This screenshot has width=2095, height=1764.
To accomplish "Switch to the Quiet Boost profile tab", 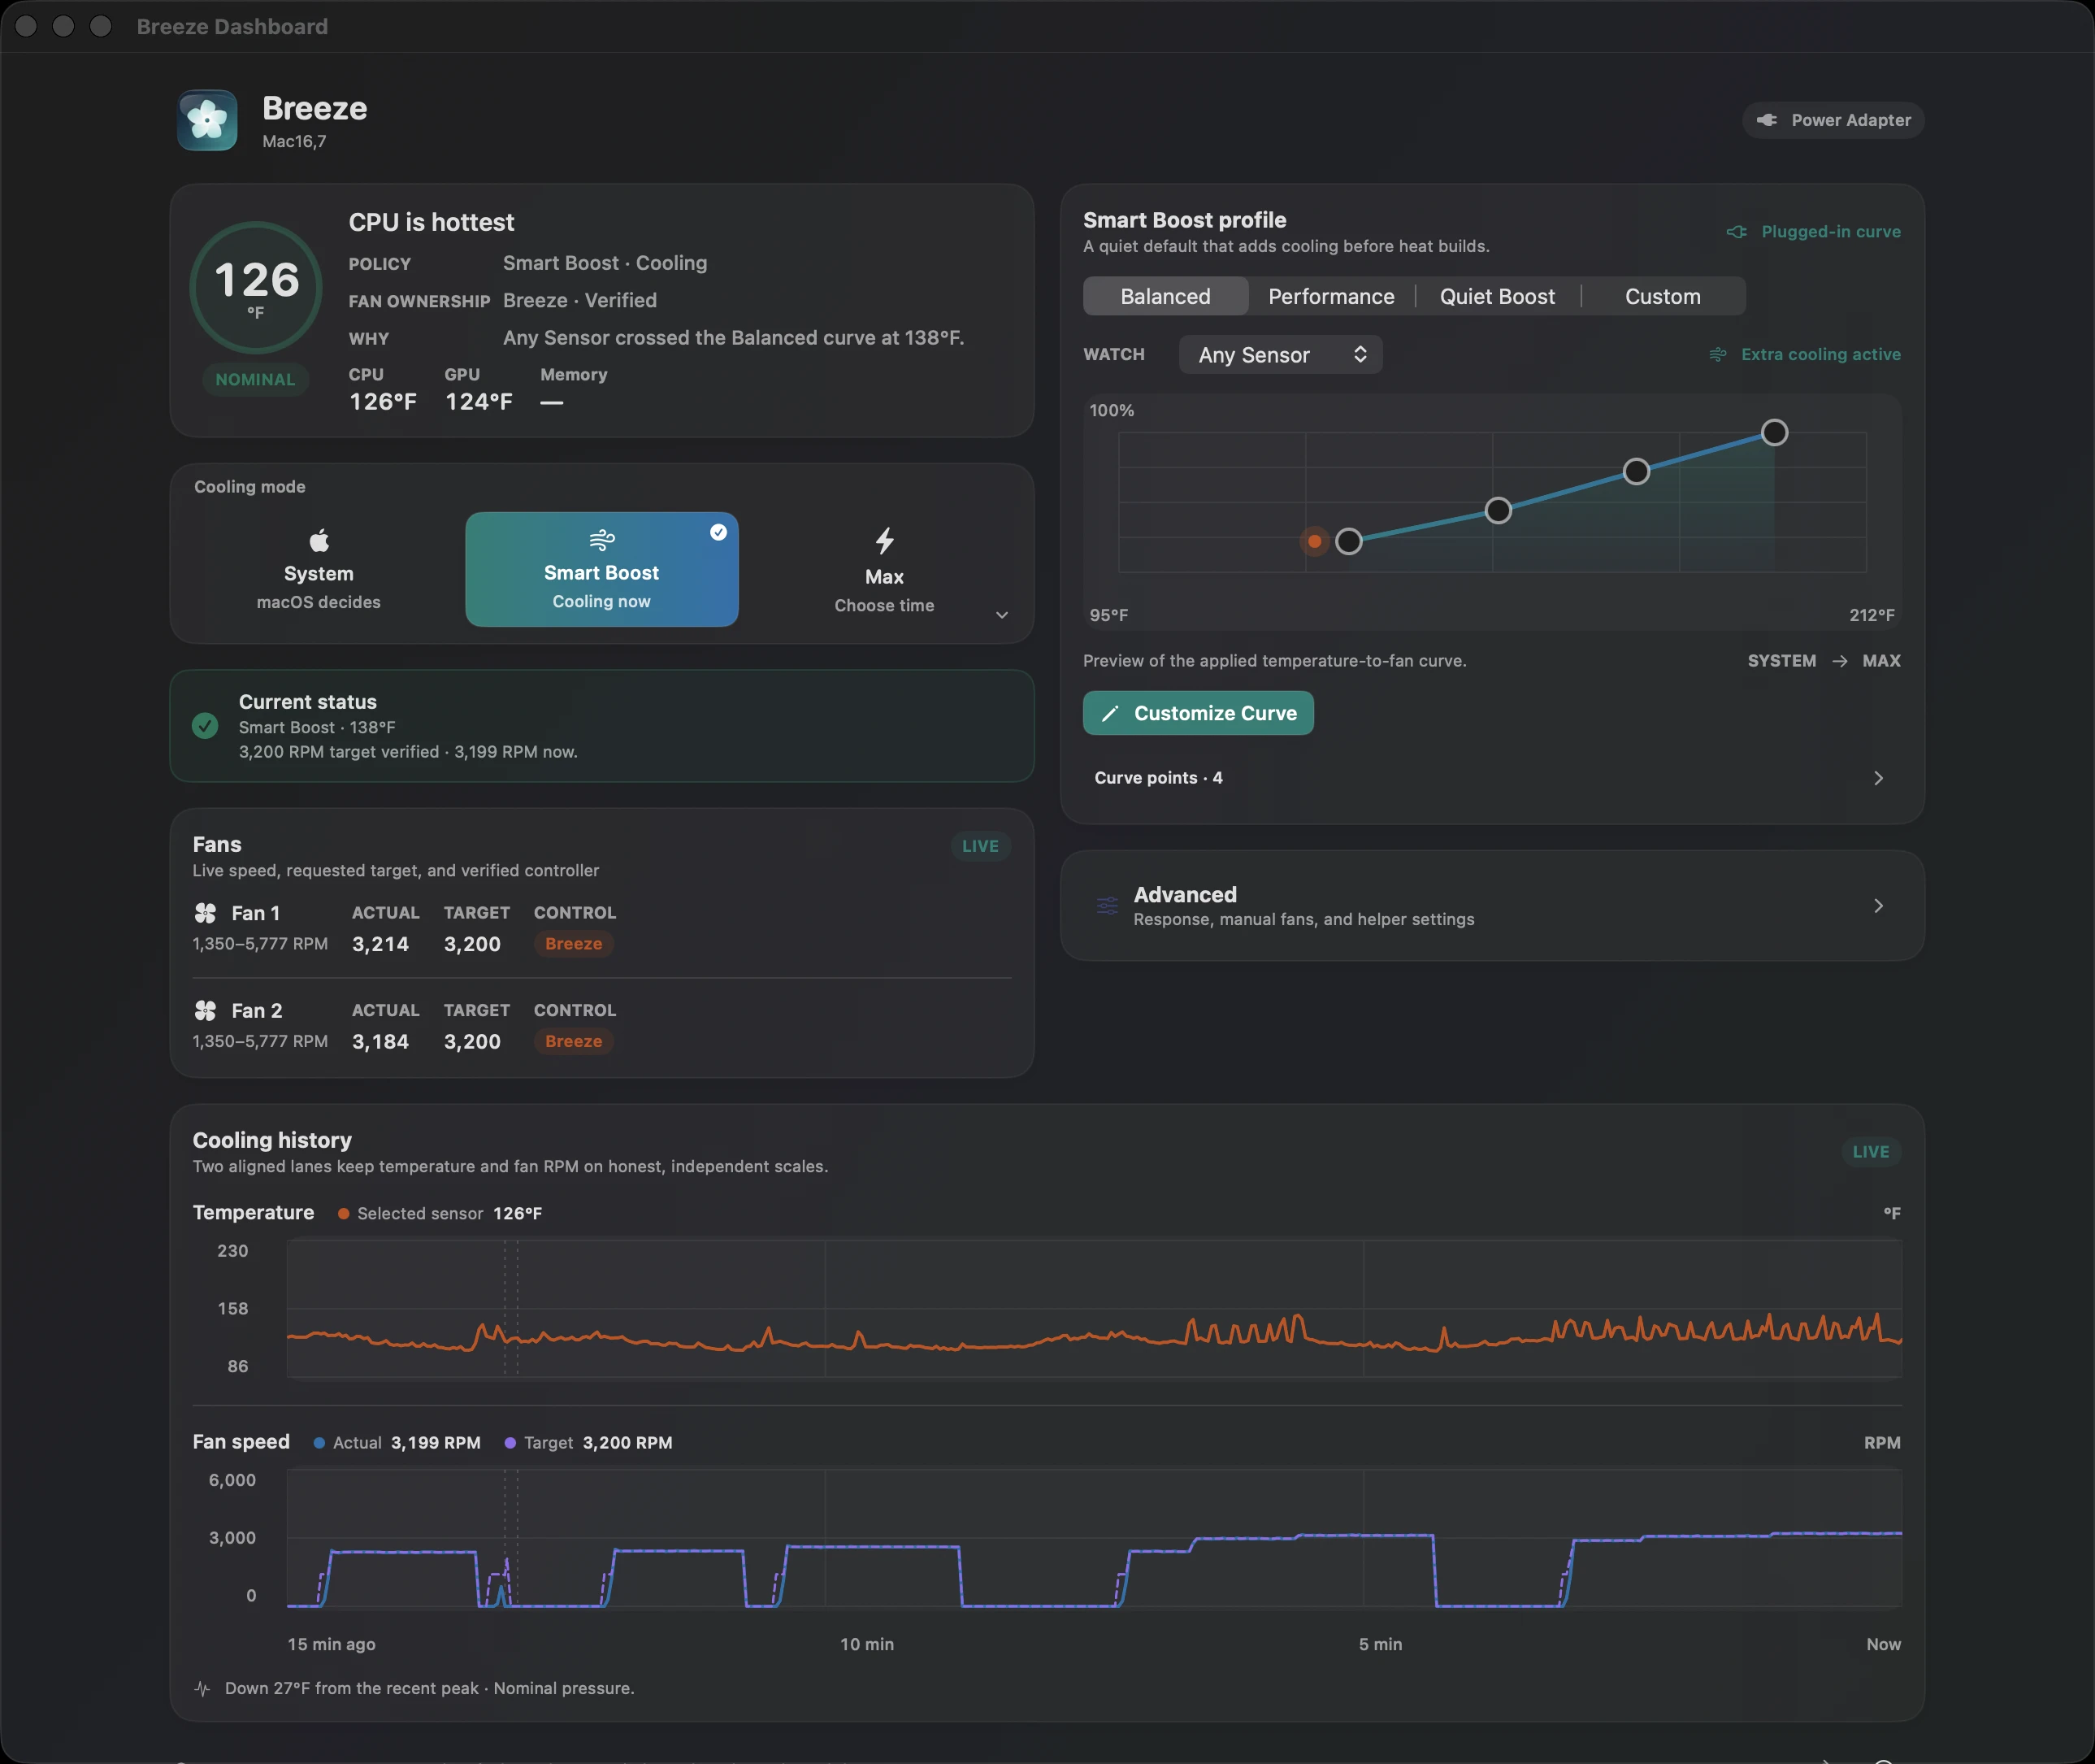I will (x=1497, y=297).
